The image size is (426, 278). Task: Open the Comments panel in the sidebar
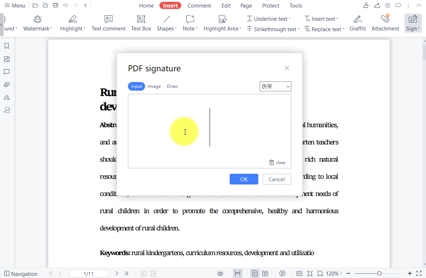6,72
